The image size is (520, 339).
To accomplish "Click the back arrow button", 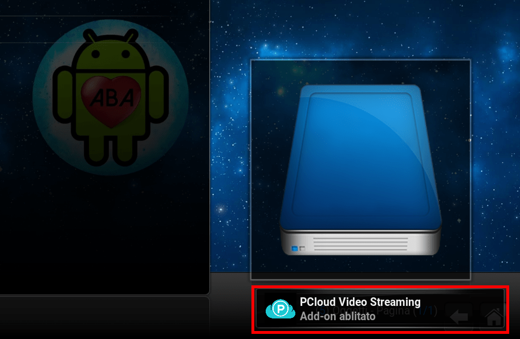I will (x=460, y=316).
